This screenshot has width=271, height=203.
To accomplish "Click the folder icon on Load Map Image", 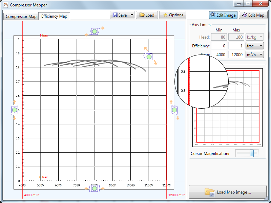I will [210, 192].
